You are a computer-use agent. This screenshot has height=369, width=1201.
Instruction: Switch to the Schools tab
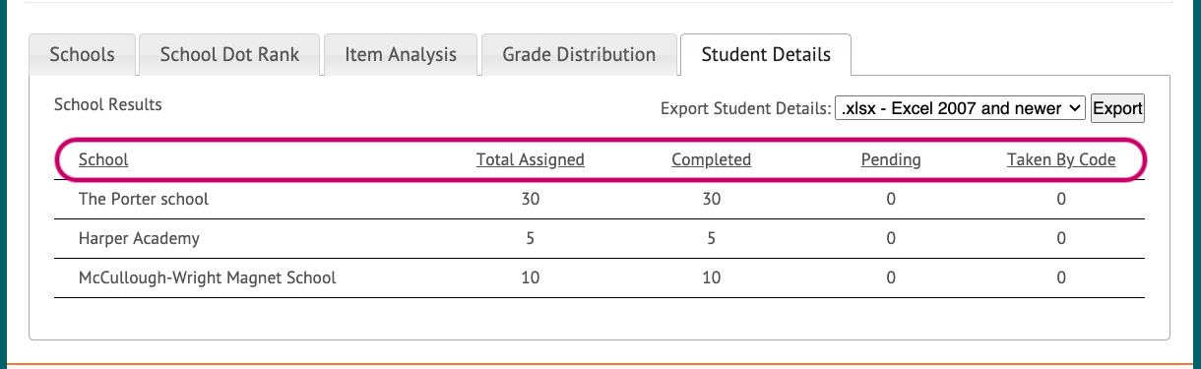pos(82,54)
